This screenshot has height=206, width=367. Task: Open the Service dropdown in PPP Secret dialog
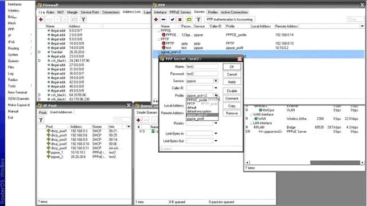pos(216,81)
